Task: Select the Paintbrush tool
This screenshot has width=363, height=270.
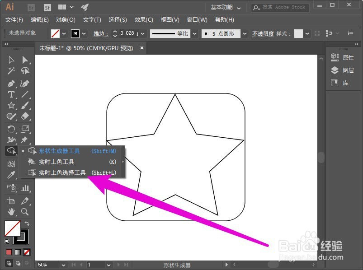Action: tap(25, 105)
